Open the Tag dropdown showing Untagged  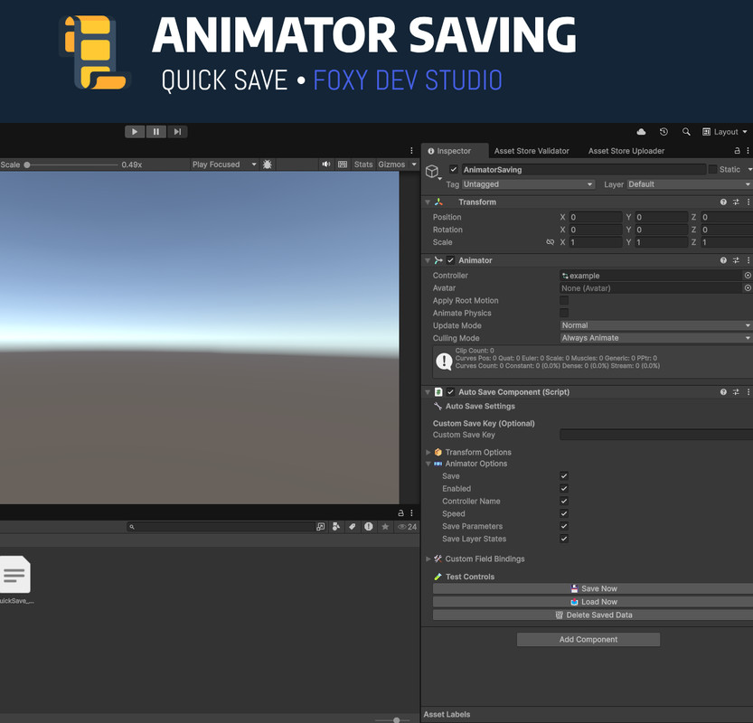click(x=528, y=184)
